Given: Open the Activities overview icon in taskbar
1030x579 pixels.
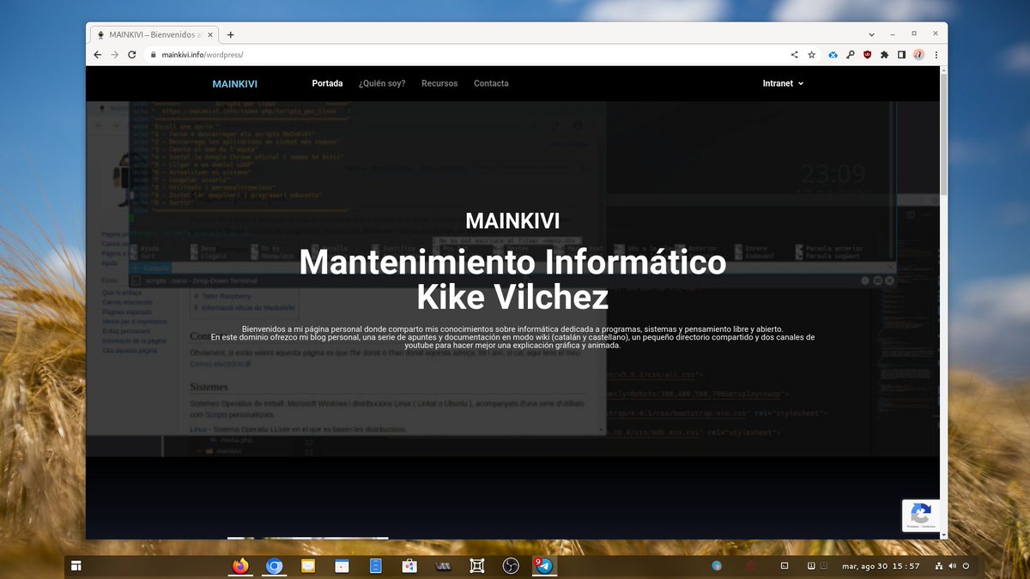Looking at the screenshot, I should [76, 566].
